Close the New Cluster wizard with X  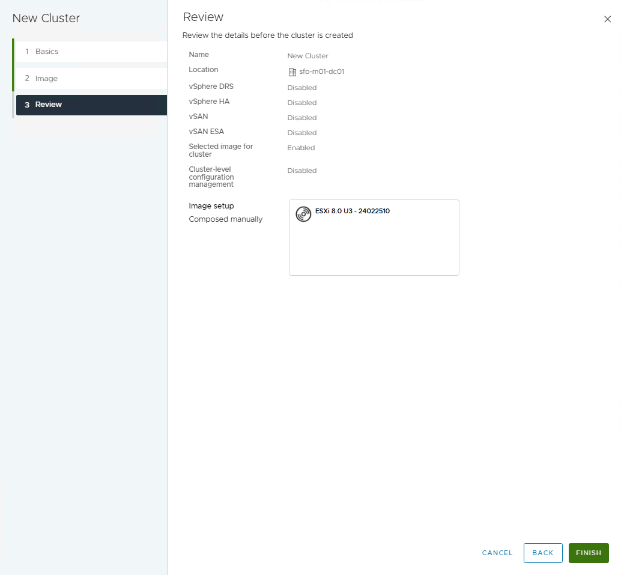607,19
